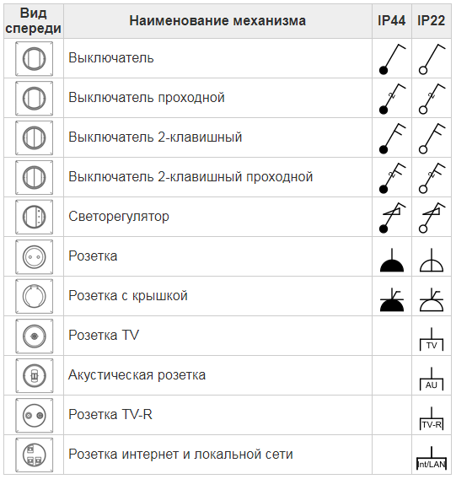Select the IP44 Светорегулятор dimmer symbol
This screenshot has height=479, width=456.
pos(392,218)
